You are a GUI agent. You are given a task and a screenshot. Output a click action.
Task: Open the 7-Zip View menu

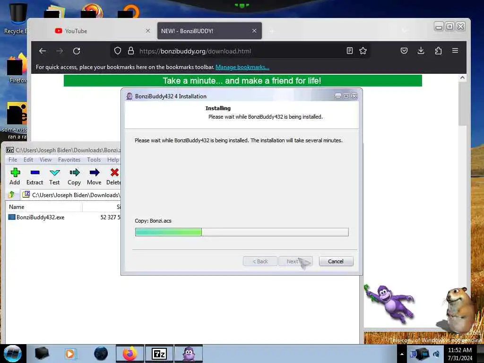point(45,160)
